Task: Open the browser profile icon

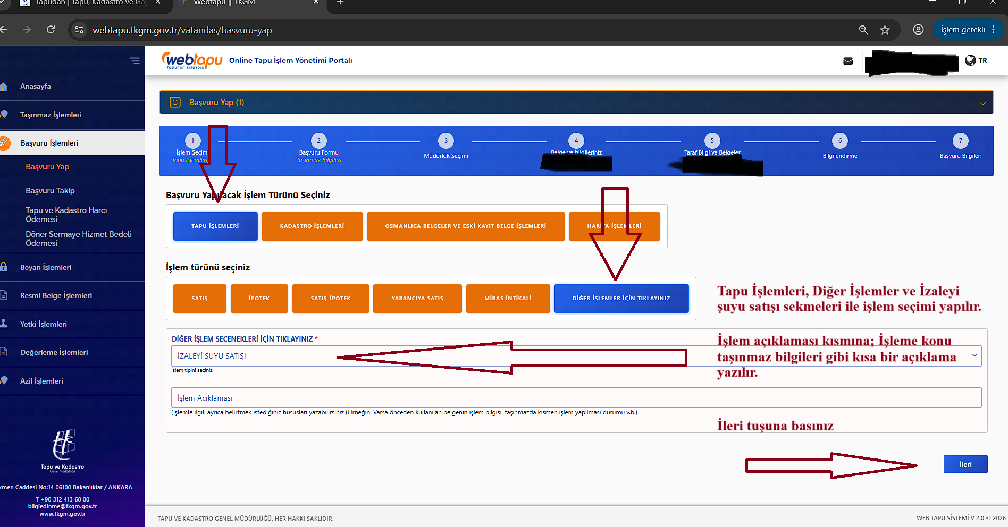Action: (918, 30)
